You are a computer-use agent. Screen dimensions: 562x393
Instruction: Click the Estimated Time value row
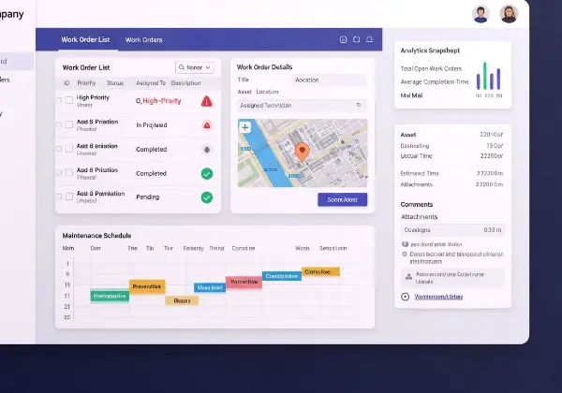click(451, 173)
